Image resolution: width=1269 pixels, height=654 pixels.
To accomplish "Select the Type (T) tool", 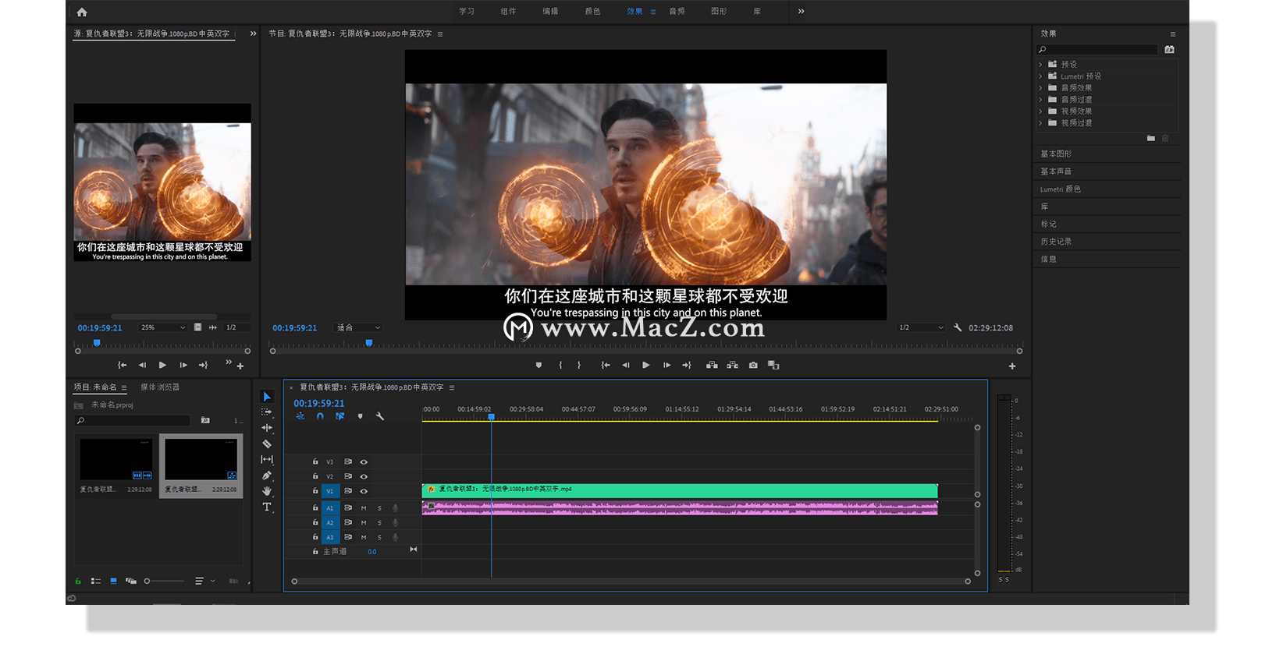I will pyautogui.click(x=267, y=507).
